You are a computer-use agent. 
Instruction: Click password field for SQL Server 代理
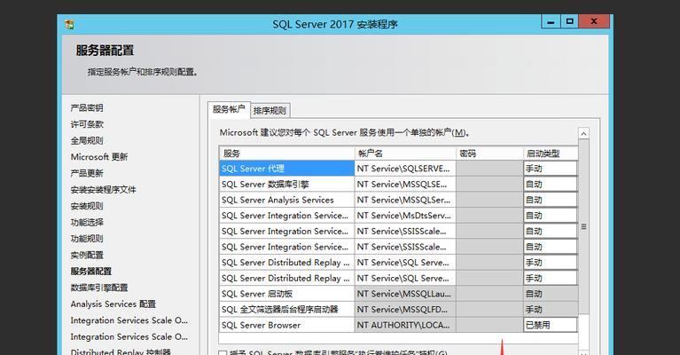coord(489,169)
